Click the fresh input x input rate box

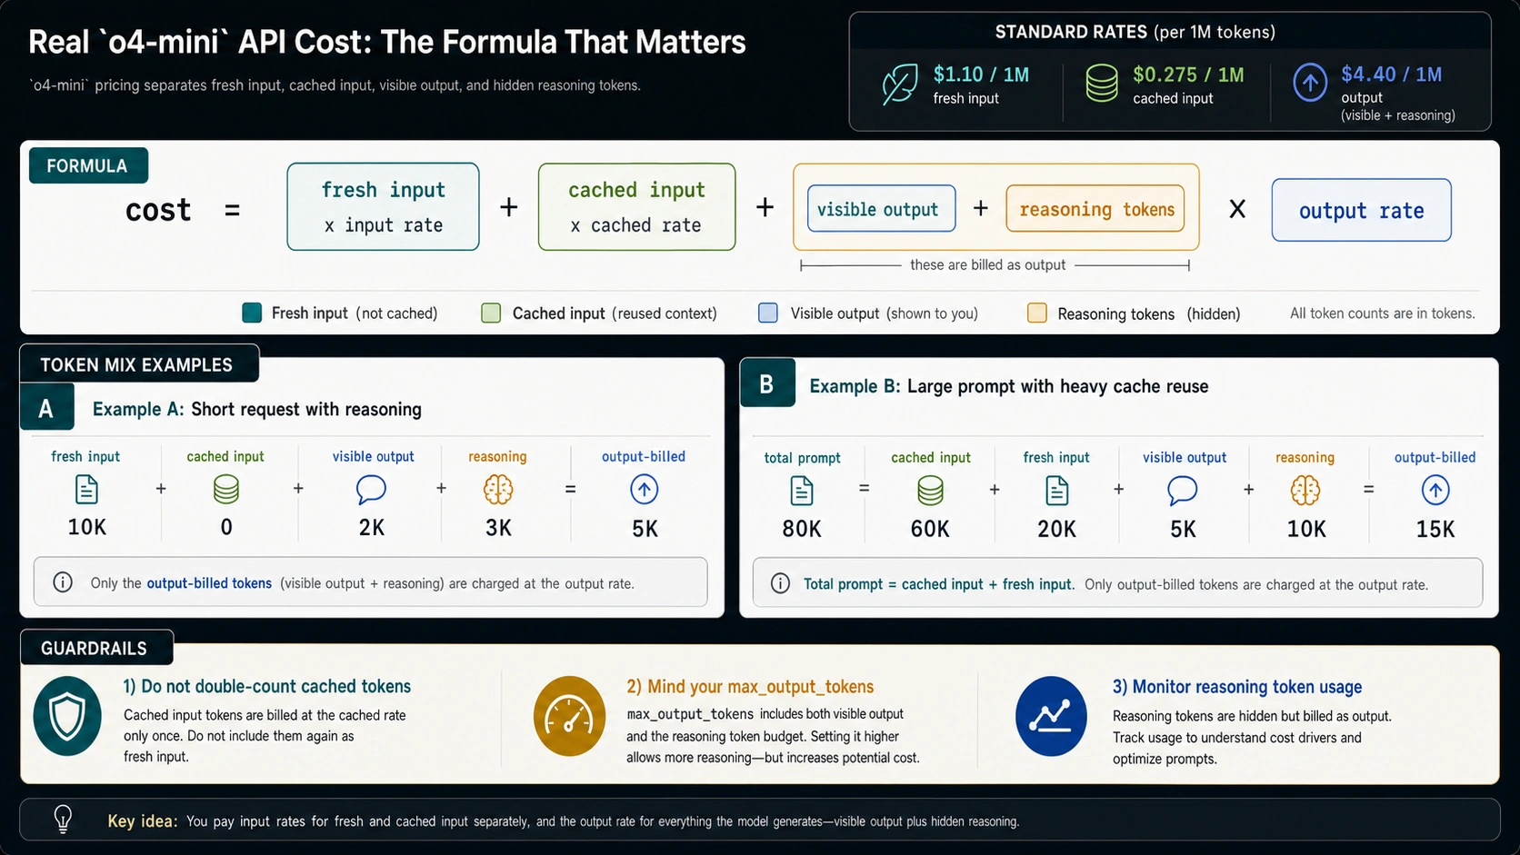383,206
